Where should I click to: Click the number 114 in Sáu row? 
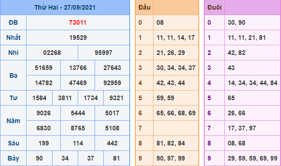pyautogui.click(x=78, y=143)
